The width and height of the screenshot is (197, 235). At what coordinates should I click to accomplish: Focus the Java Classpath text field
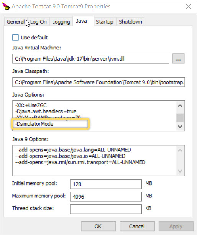point(98,82)
